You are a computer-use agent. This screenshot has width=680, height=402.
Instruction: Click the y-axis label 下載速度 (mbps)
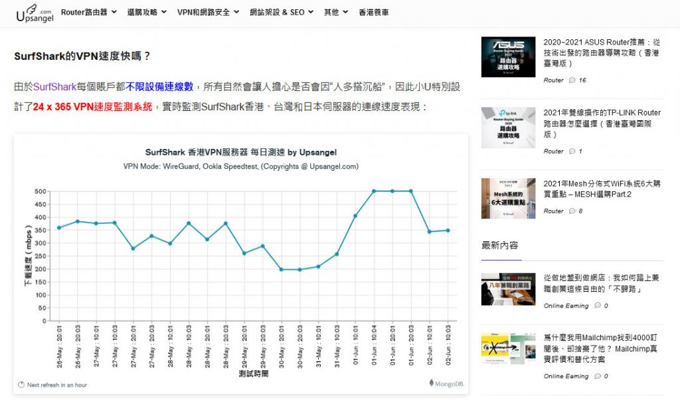pyautogui.click(x=28, y=256)
